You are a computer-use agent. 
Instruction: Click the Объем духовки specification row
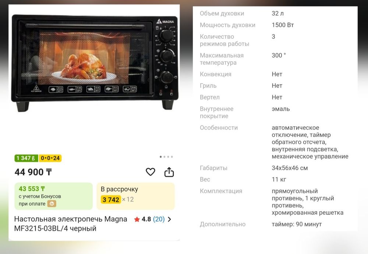pyautogui.click(x=275, y=13)
